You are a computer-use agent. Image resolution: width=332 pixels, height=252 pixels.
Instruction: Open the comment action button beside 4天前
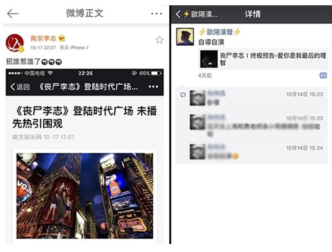tap(323, 75)
